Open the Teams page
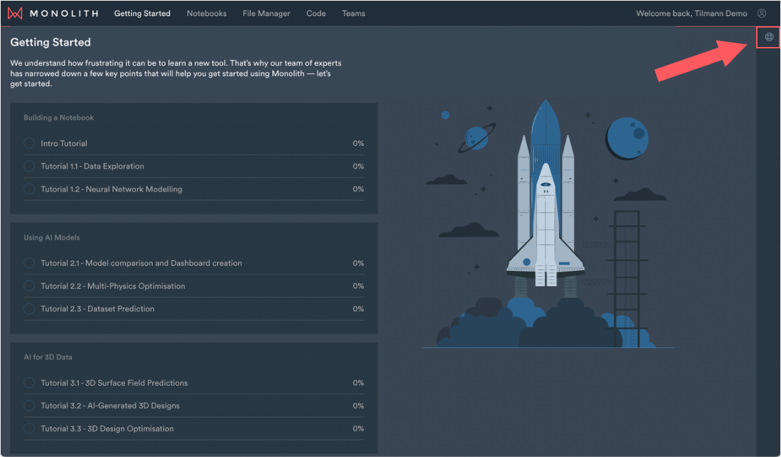Screen dimensions: 781x457 [x=354, y=13]
